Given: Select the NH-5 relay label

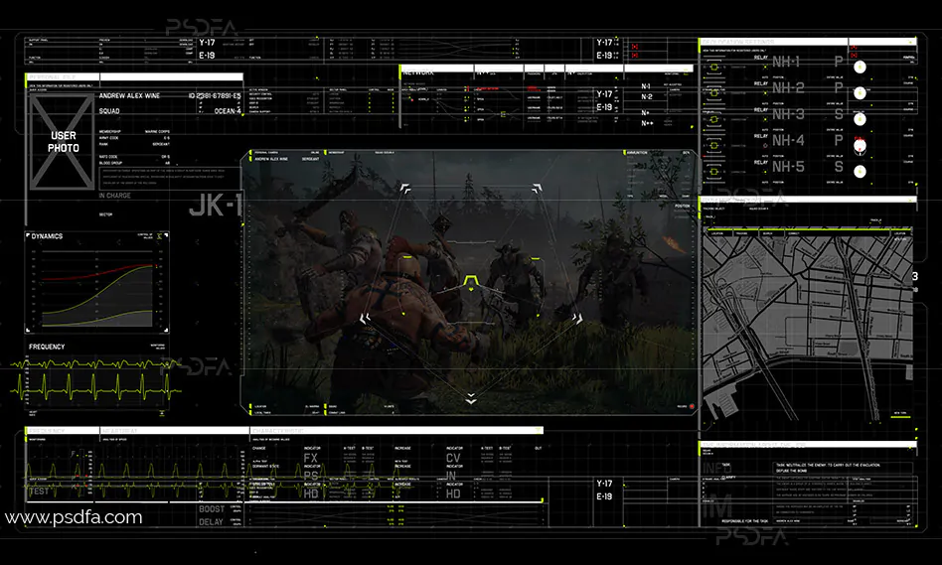Looking at the screenshot, I should [x=788, y=166].
